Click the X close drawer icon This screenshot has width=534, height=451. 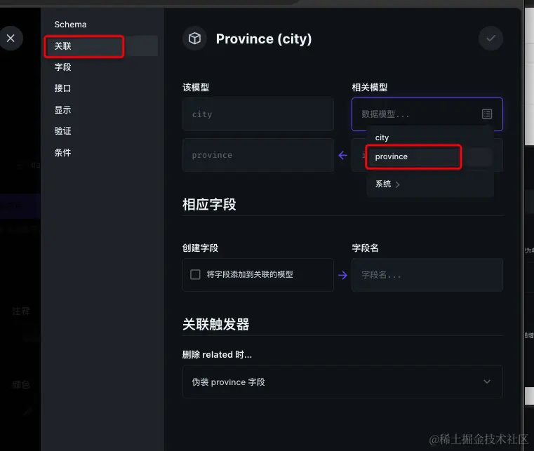[x=11, y=39]
